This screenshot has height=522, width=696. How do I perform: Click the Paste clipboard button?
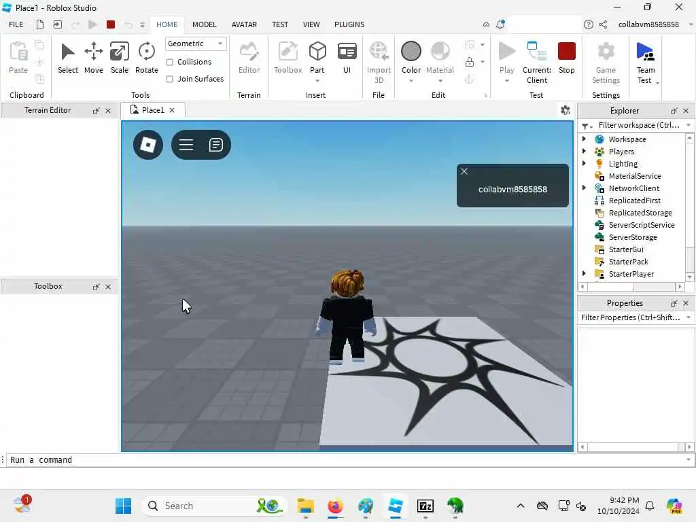[x=18, y=58]
